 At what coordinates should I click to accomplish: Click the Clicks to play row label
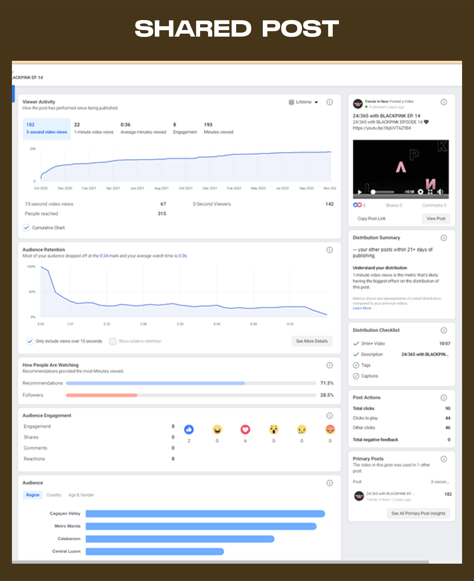(x=365, y=418)
